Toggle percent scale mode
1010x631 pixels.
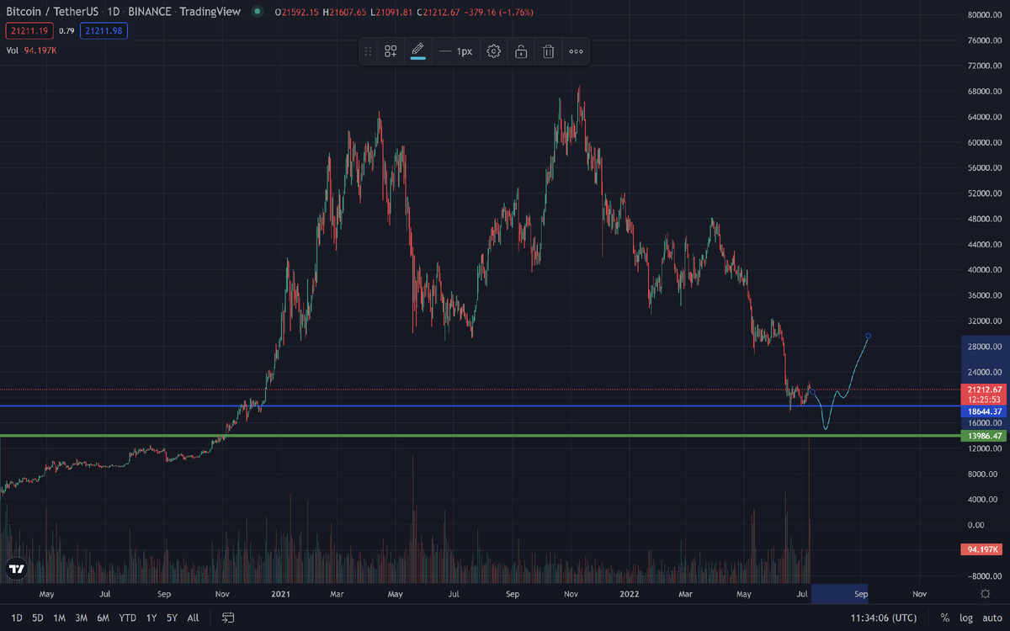click(945, 618)
